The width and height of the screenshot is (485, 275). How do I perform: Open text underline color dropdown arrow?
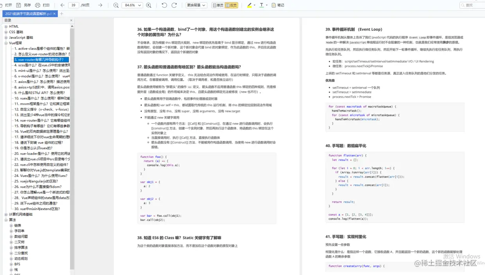(x=267, y=5)
